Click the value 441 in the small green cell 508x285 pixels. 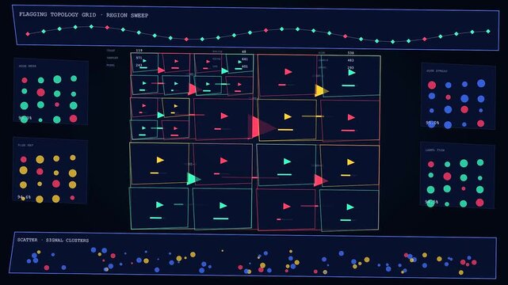coord(245,59)
